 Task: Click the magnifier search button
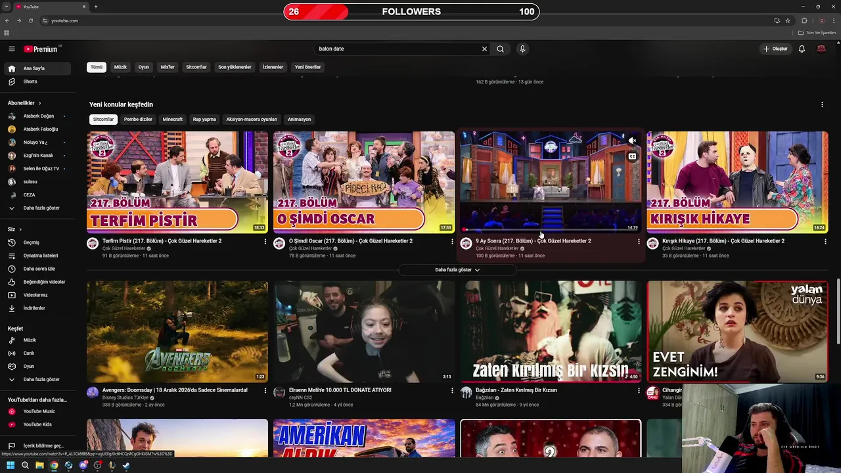click(x=501, y=49)
